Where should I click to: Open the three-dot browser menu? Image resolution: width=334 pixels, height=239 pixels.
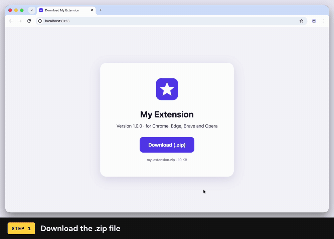[x=323, y=21]
